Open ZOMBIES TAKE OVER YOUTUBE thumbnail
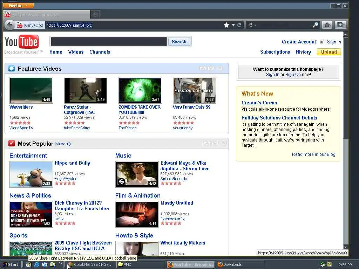 [x=140, y=90]
